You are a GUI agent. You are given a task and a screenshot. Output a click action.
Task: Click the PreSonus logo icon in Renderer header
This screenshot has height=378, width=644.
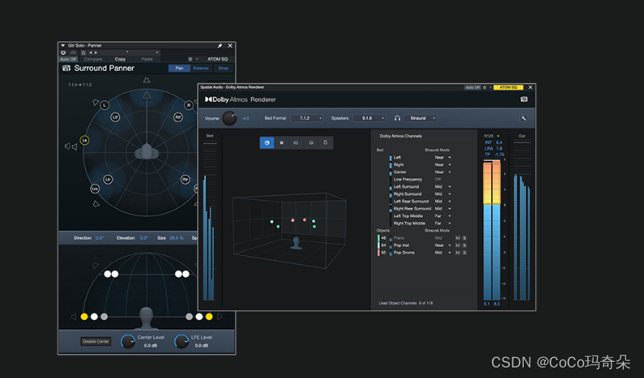click(524, 99)
